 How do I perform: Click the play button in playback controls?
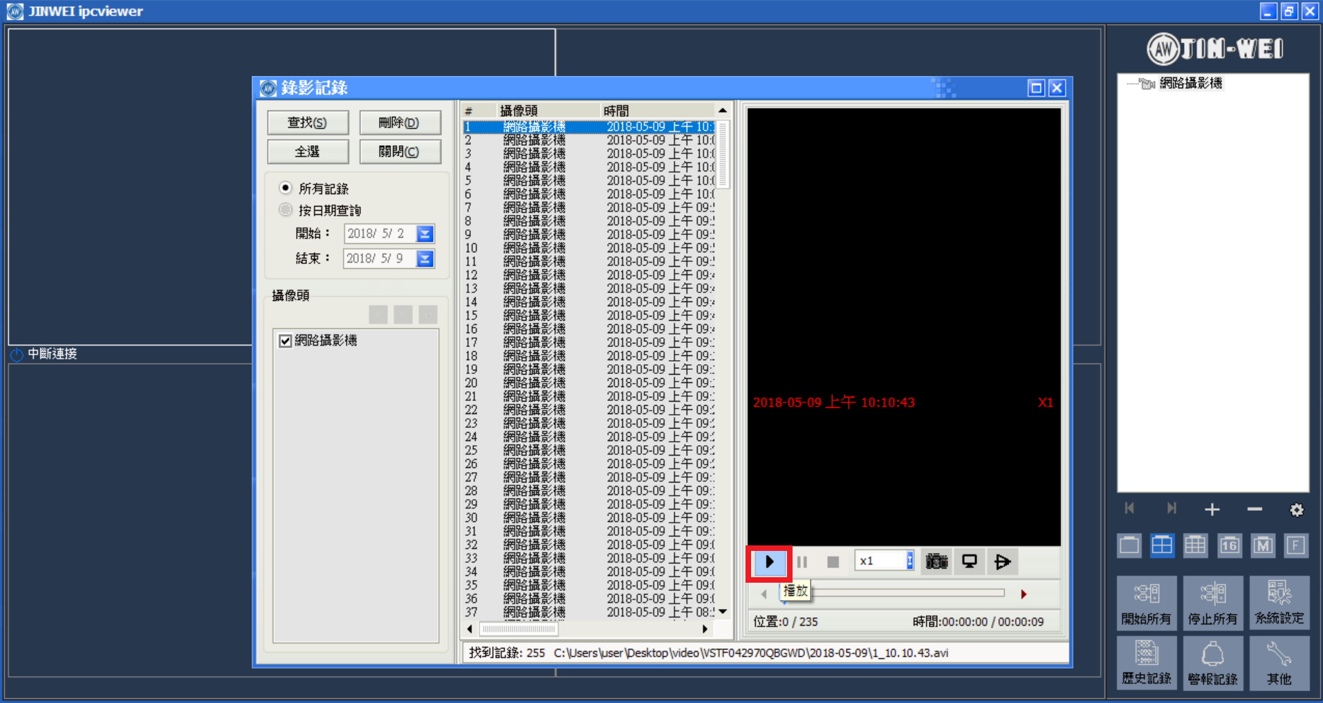769,562
